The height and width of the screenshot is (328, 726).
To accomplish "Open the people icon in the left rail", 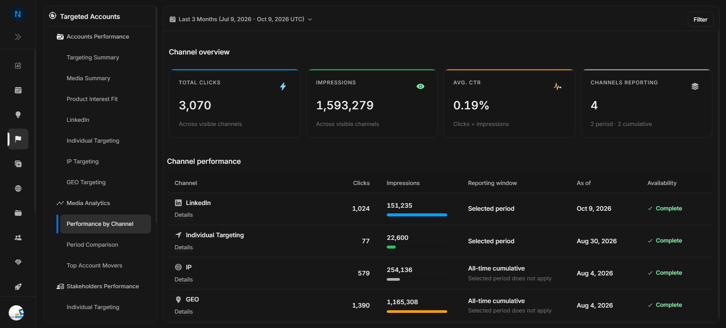I will tap(18, 238).
